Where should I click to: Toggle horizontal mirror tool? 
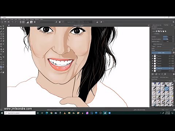(x=97, y=22)
